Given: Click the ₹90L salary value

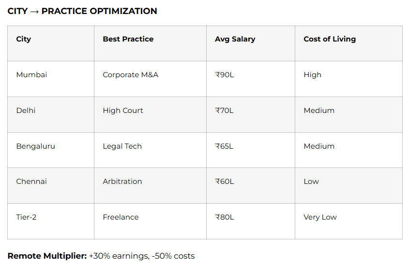Looking at the screenshot, I should (224, 75).
